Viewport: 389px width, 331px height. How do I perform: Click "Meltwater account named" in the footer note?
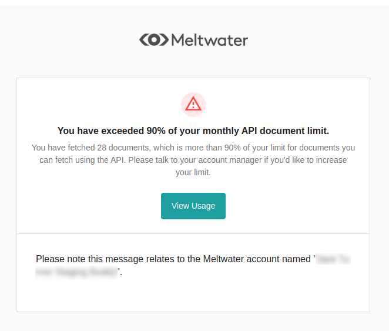point(257,259)
